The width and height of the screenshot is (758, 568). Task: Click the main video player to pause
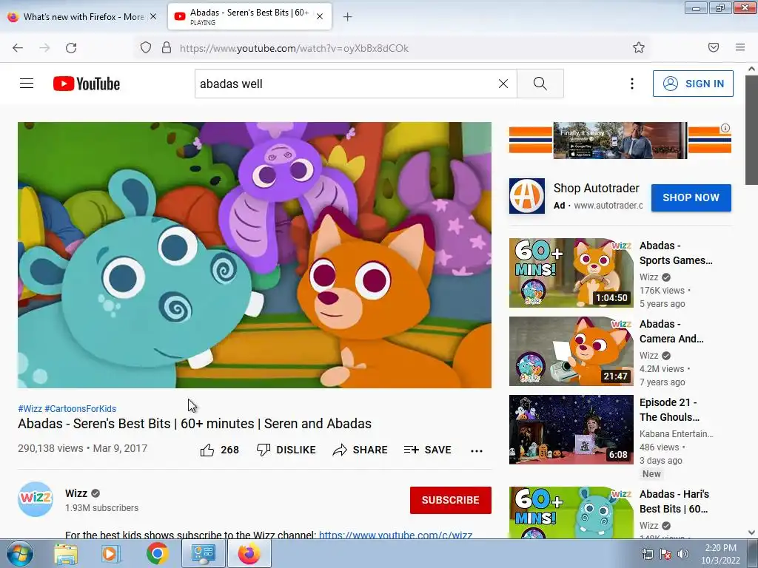point(255,255)
